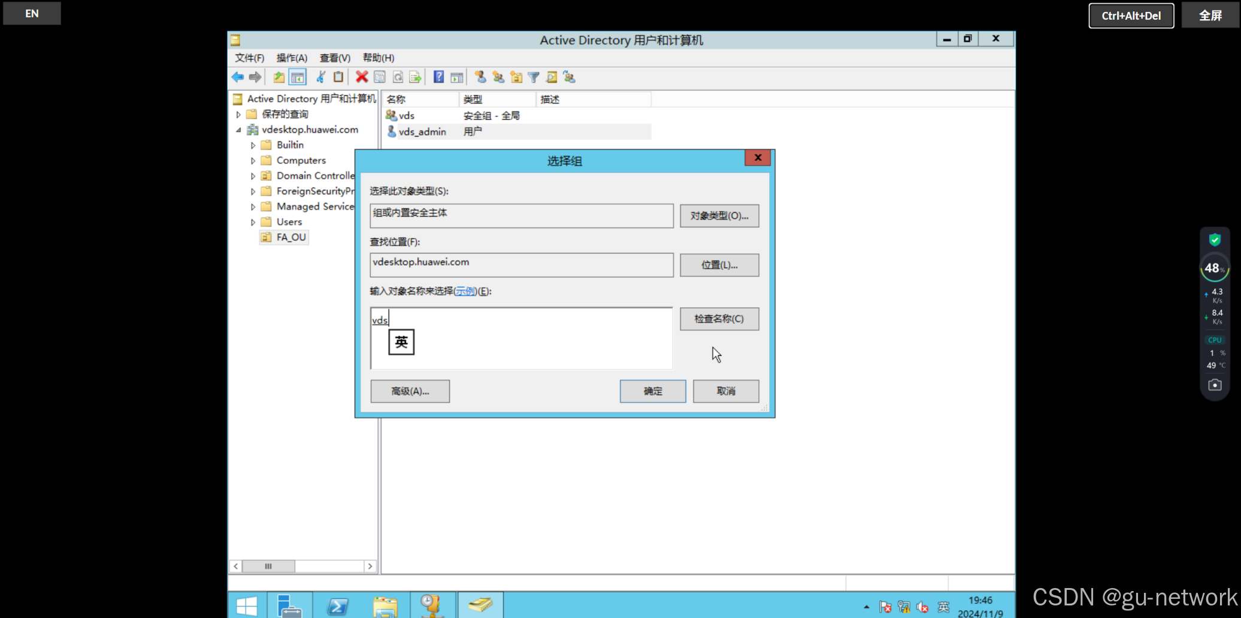
Task: Click the Ctrl+Alt+Del button
Action: pyautogui.click(x=1131, y=16)
